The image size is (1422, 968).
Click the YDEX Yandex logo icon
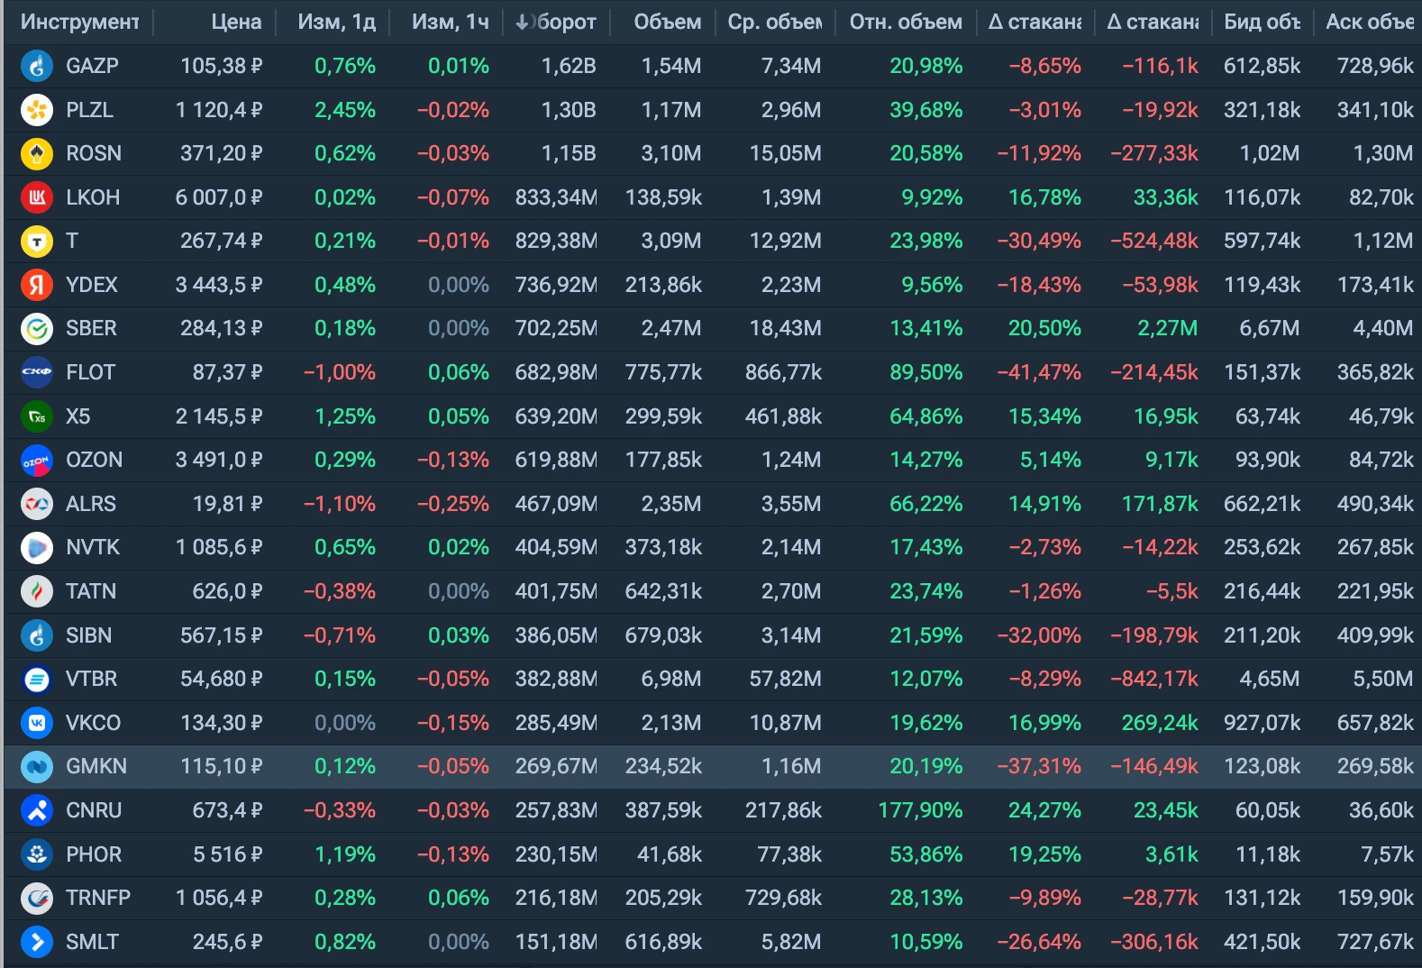pos(37,285)
